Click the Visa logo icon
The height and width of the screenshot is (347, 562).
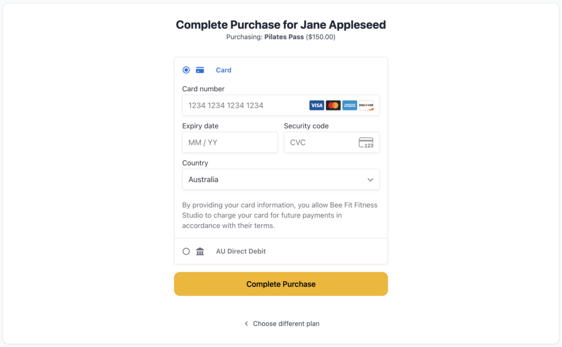click(x=317, y=105)
